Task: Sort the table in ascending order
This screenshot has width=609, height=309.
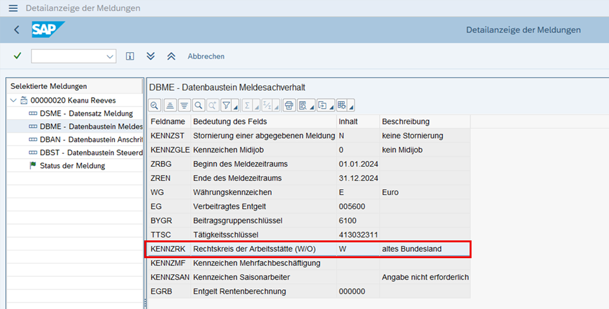Action: point(169,106)
